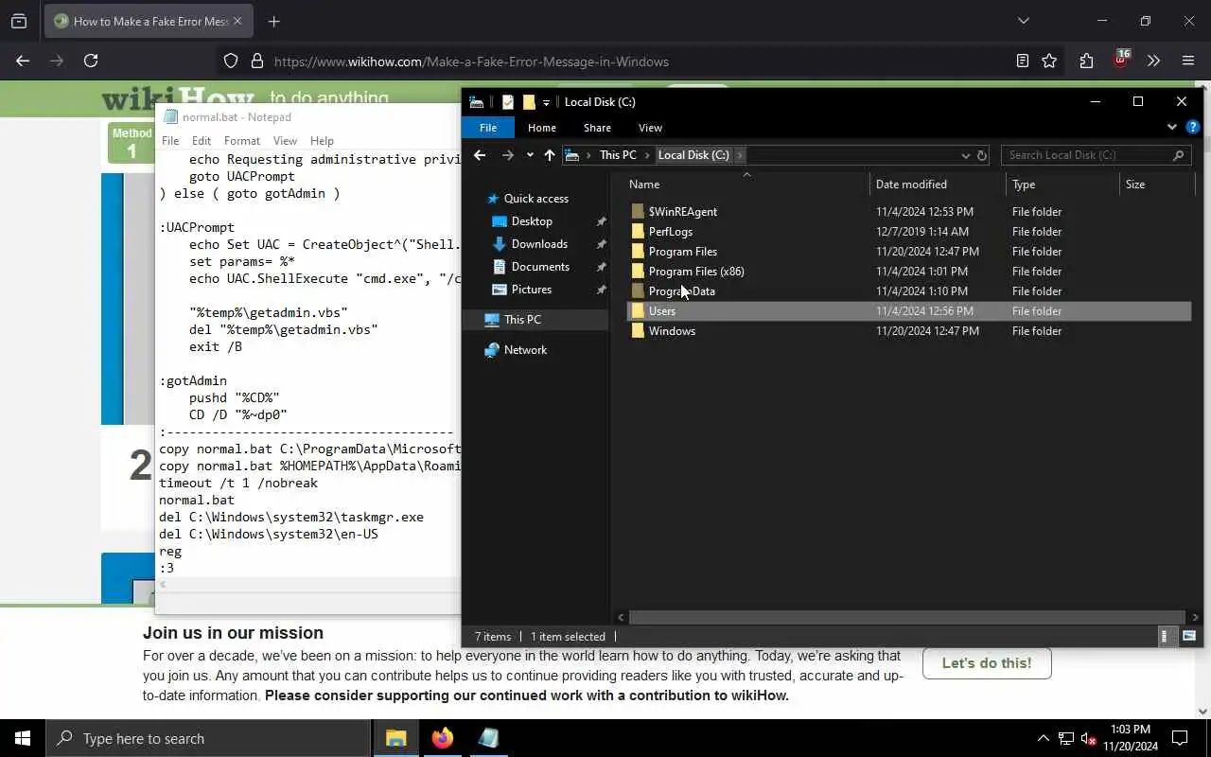
Task: Open Notepad Format menu
Action: pos(242,141)
